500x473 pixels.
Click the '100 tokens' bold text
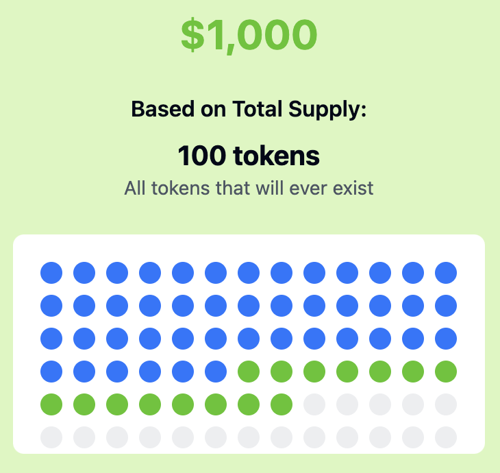249,156
